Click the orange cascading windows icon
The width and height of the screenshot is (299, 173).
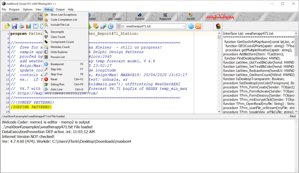[96, 26]
